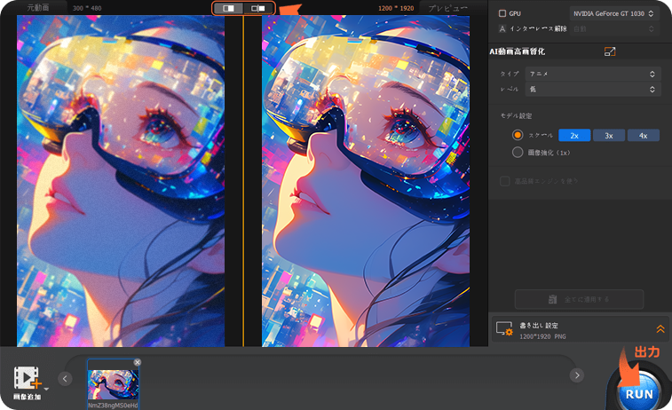Open the NVIDIA GeForce GT 1030 dropdown
This screenshot has width=672, height=410.
(613, 13)
